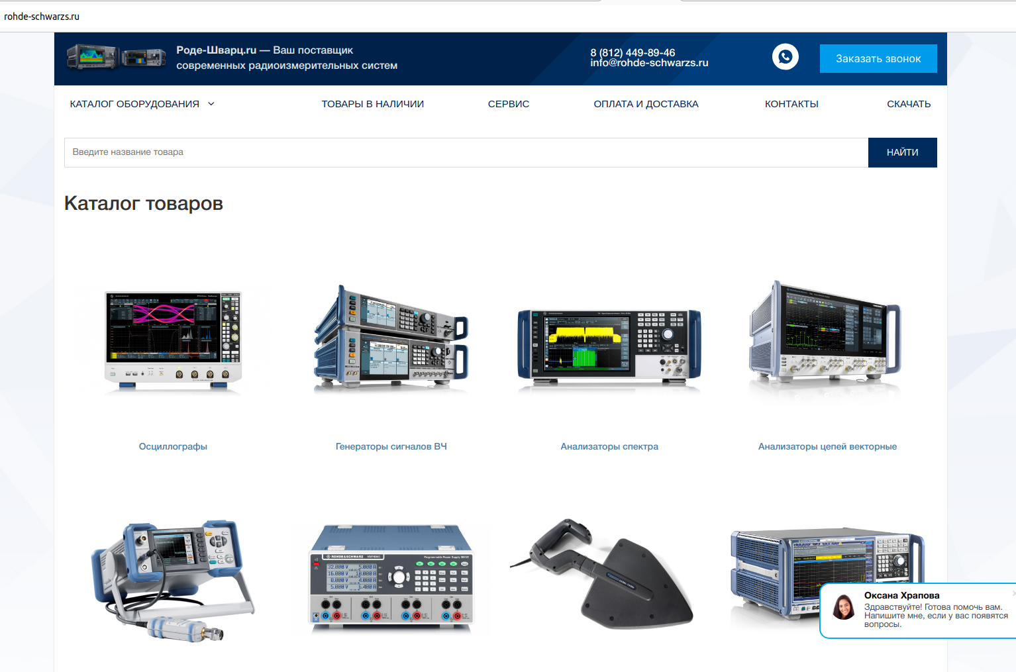Open Анализаторы спектра category link

point(609,446)
